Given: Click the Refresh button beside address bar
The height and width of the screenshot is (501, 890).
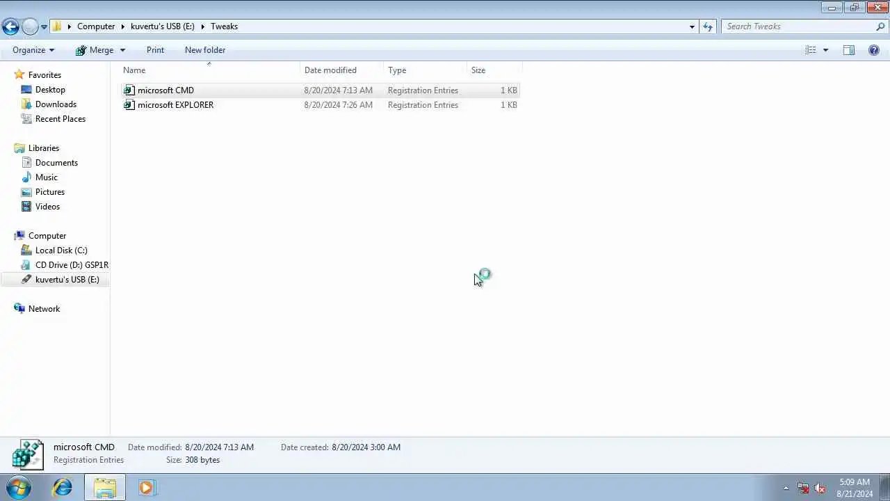Looking at the screenshot, I should coord(708,26).
